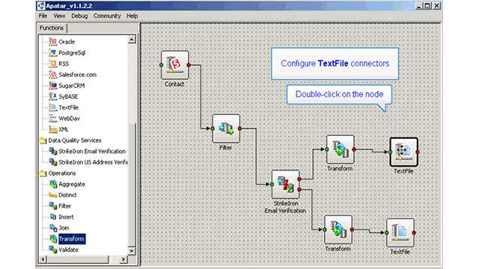479x269 pixels.
Task: Select the Insert operation icon
Action: point(53,217)
